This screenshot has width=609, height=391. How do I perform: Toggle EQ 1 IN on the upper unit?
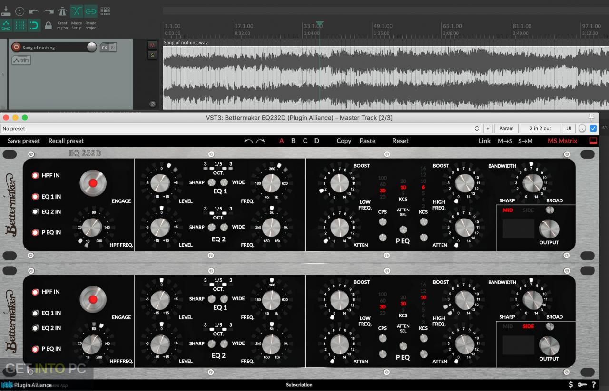tap(35, 197)
